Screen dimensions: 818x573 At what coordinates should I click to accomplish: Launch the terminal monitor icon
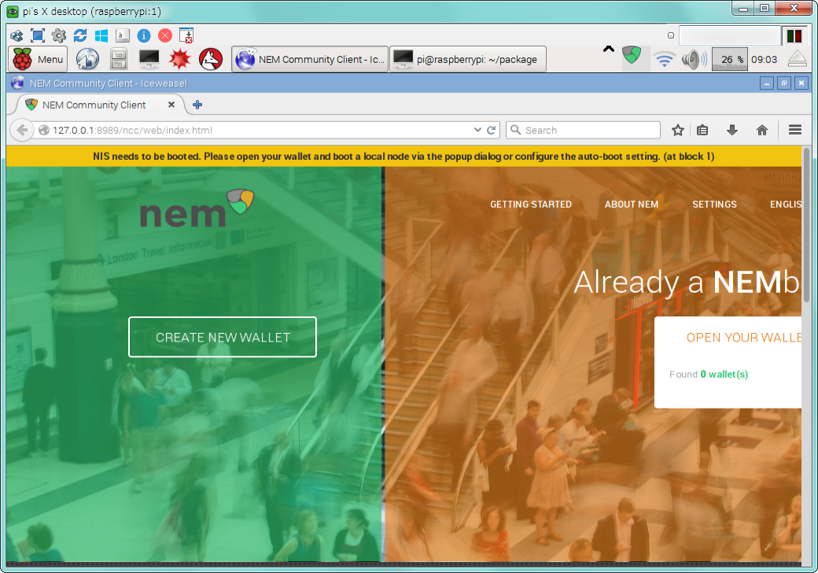pyautogui.click(x=149, y=59)
